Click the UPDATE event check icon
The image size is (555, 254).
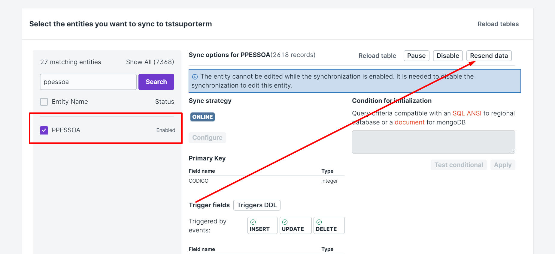[285, 222]
